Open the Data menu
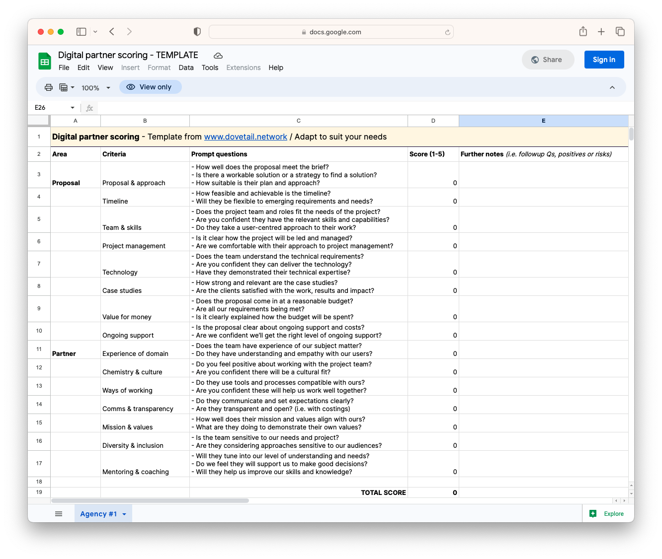Image resolution: width=662 pixels, height=559 pixels. coord(186,68)
